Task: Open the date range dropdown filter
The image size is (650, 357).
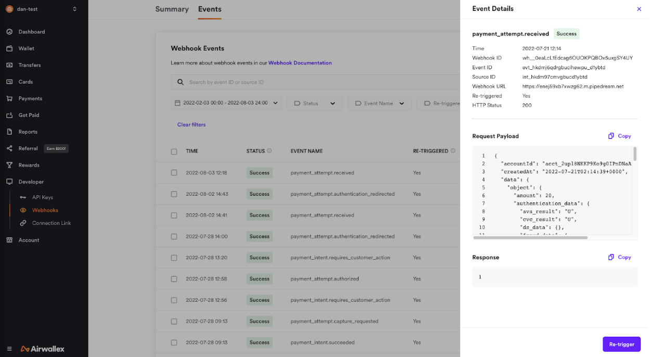Action: pyautogui.click(x=226, y=103)
